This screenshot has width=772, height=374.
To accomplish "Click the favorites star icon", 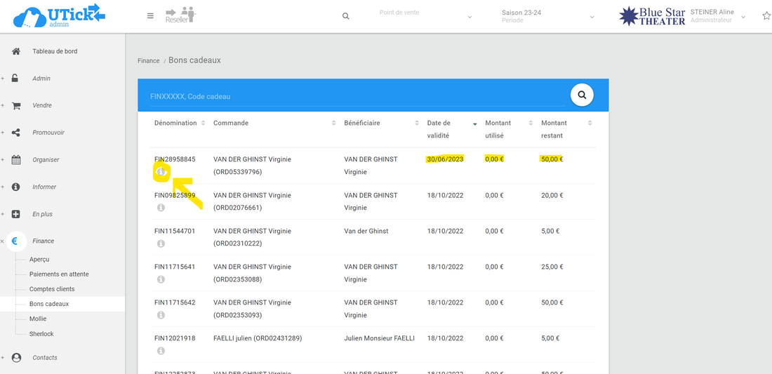I will coord(766,16).
